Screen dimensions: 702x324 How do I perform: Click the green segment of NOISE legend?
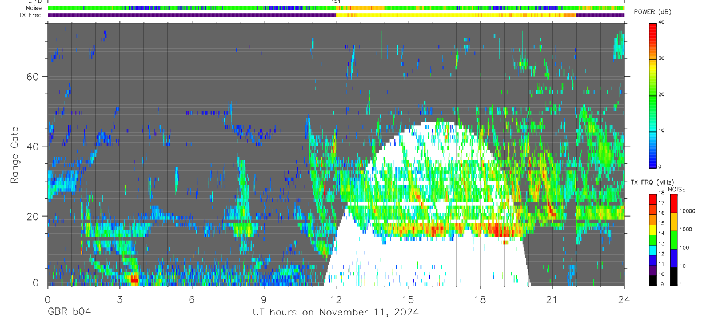coord(673,240)
